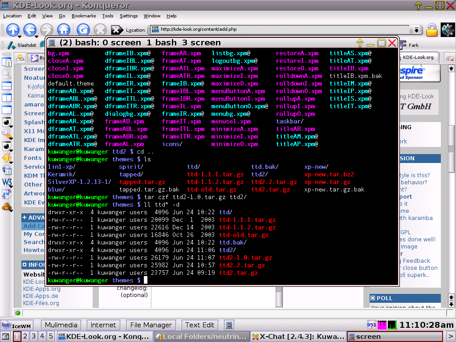Click the Forward arrow in Konqueror toolbar
Viewport: 456px width, 342px height.
(x=46, y=29)
